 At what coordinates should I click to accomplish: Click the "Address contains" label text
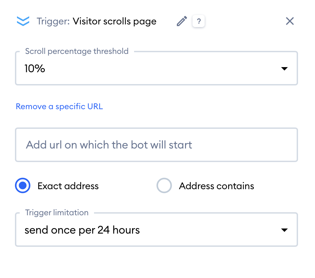coord(217,186)
